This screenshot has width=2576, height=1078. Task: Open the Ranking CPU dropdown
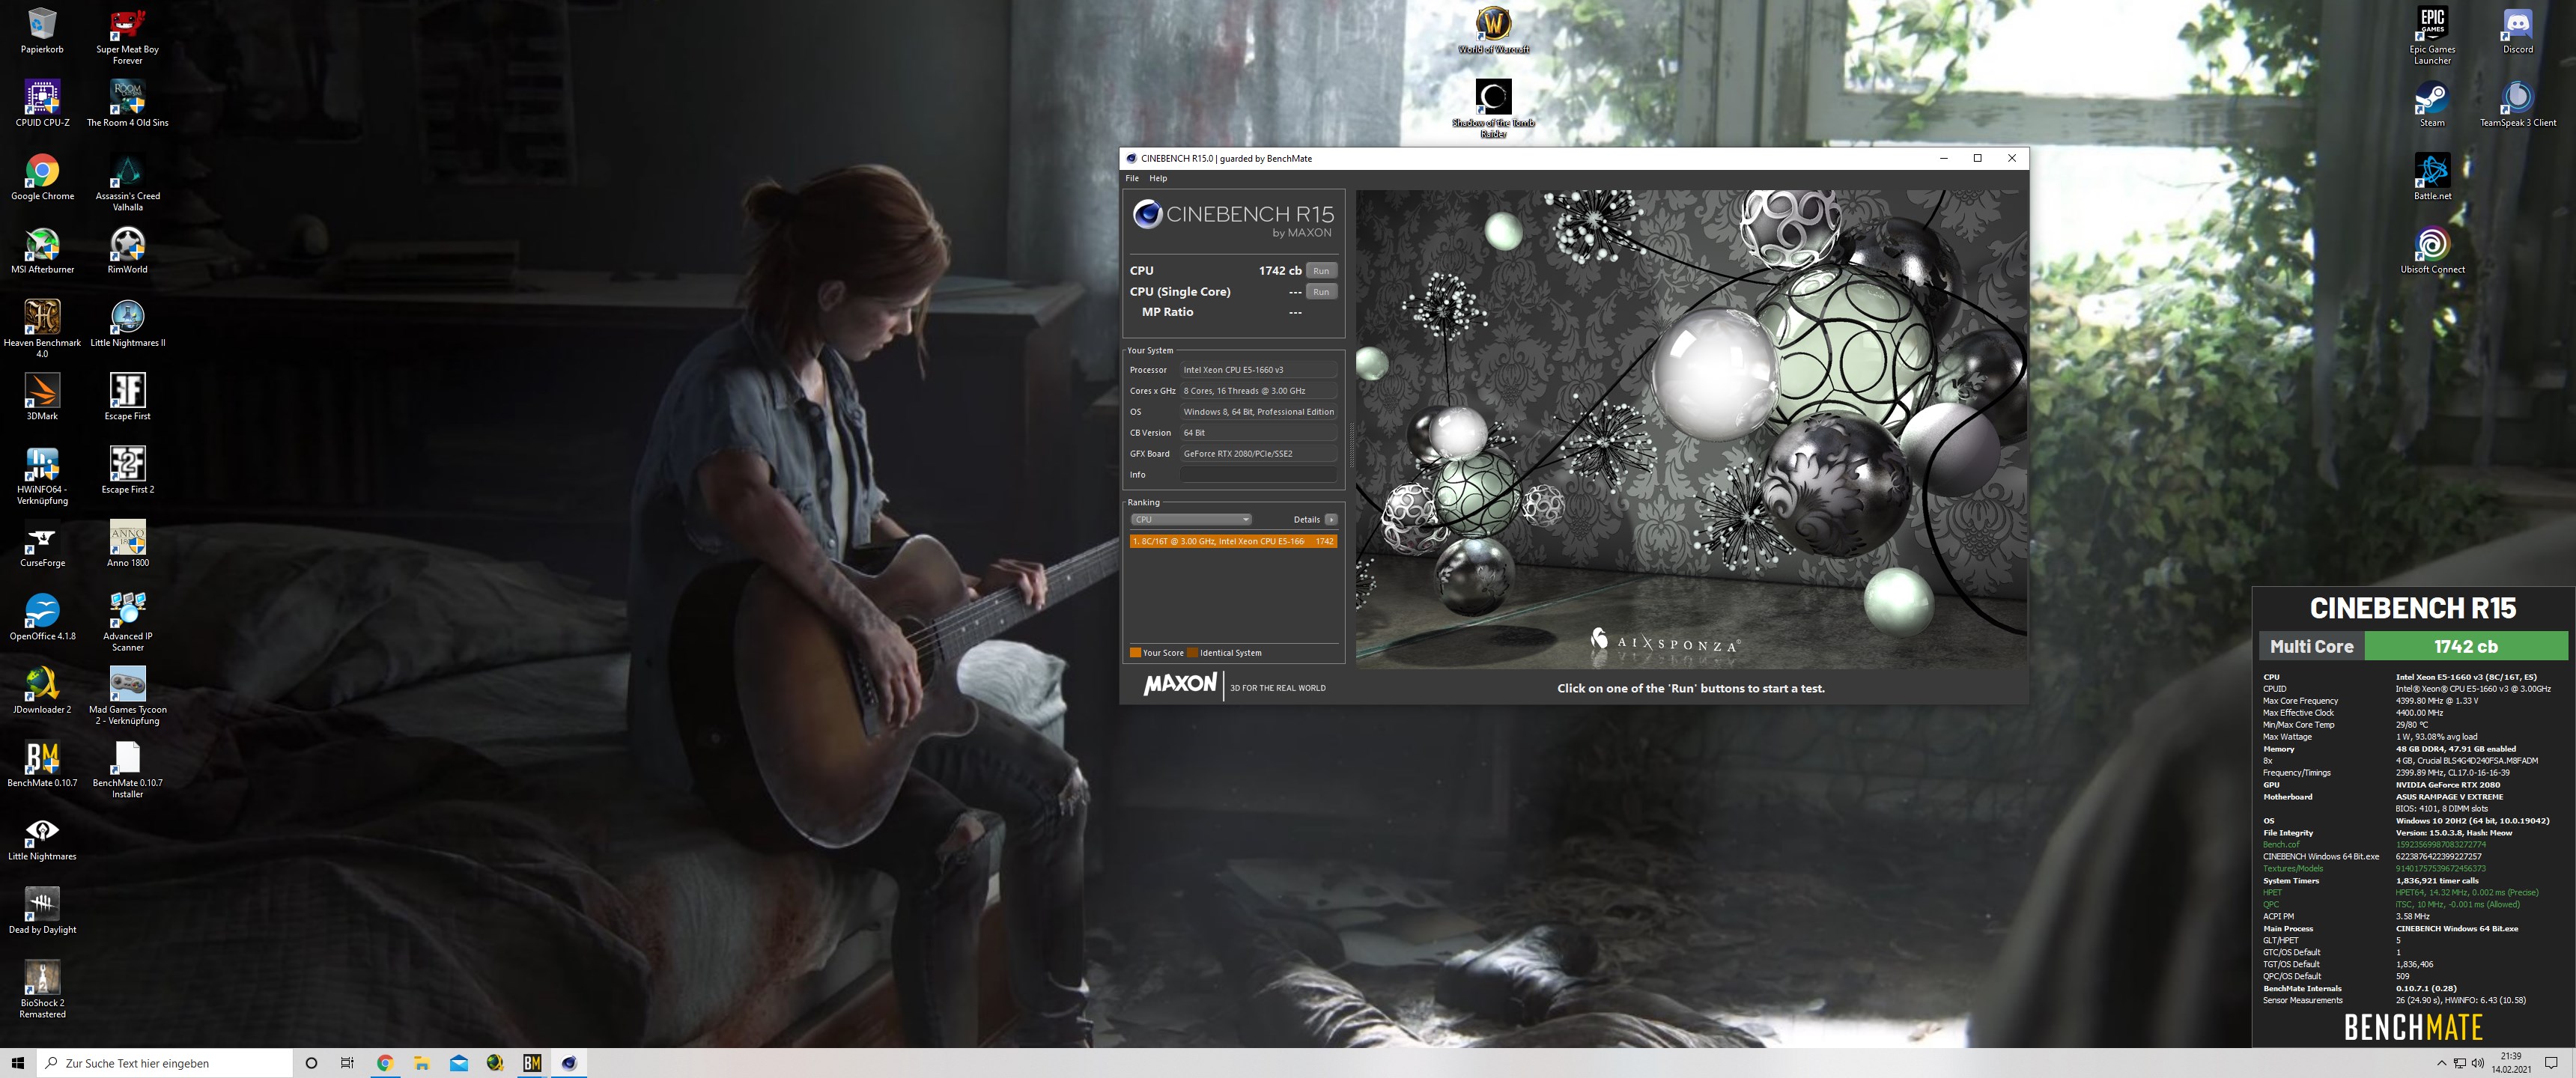coord(1191,520)
